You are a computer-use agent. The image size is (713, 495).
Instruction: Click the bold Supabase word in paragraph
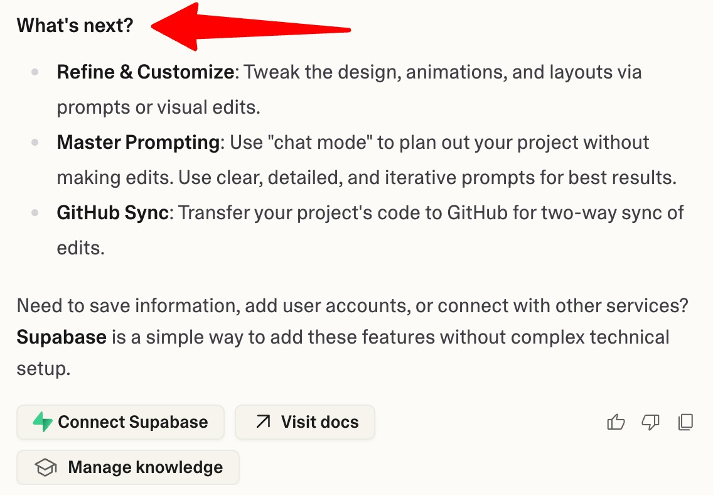[62, 337]
